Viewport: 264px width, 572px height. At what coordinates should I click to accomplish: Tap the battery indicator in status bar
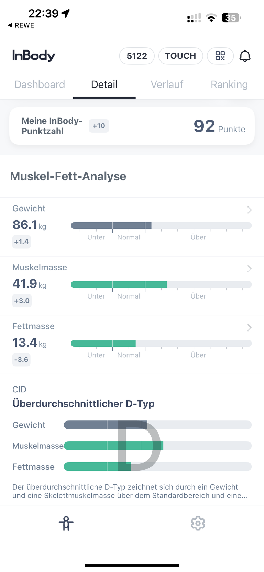click(231, 18)
